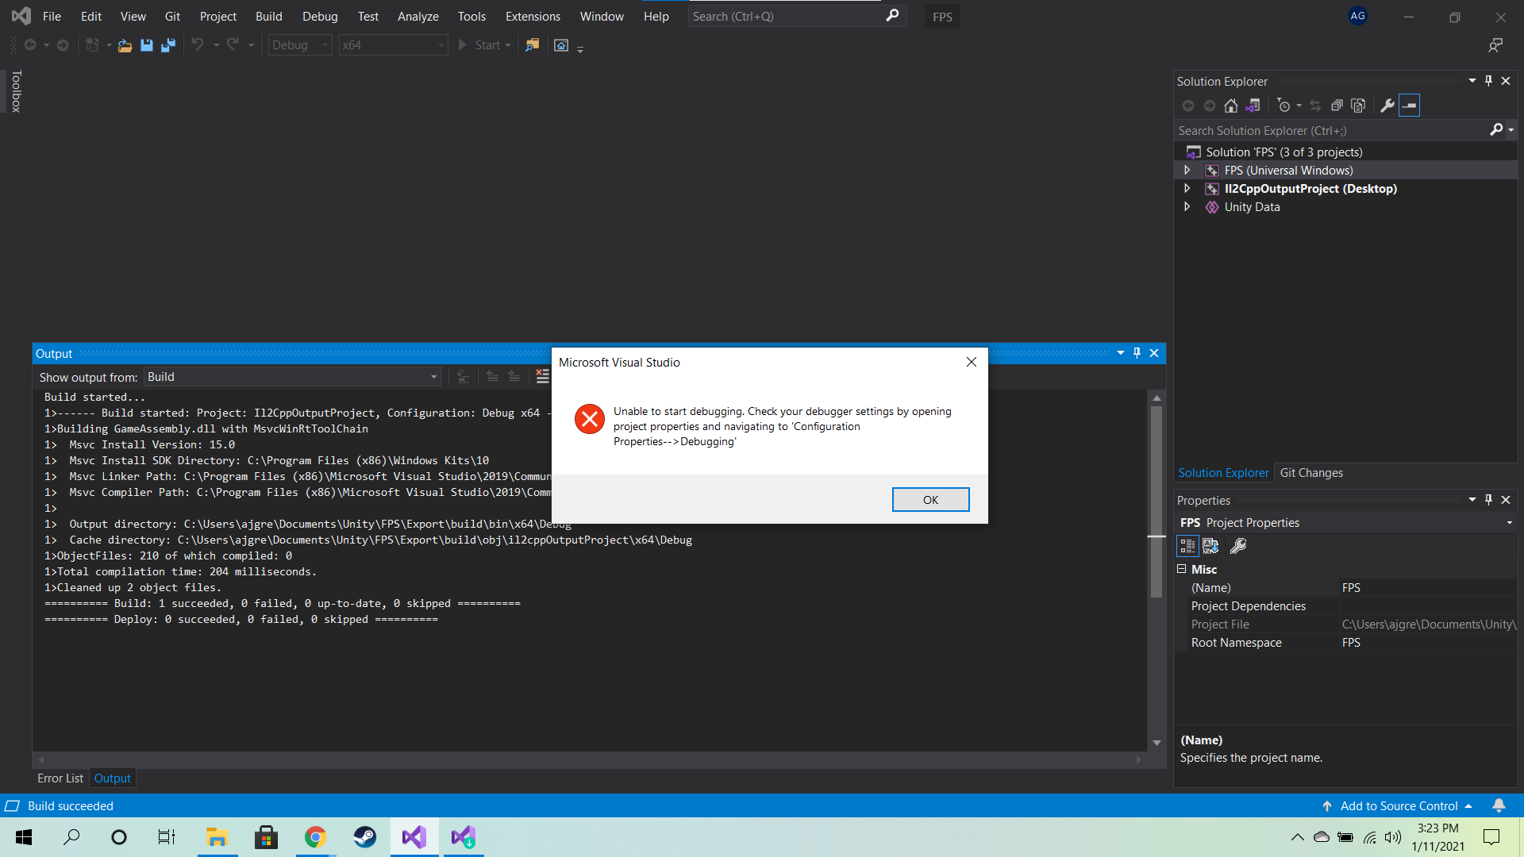Image resolution: width=1524 pixels, height=857 pixels.
Task: Open the notifications bell in status bar
Action: point(1499,806)
